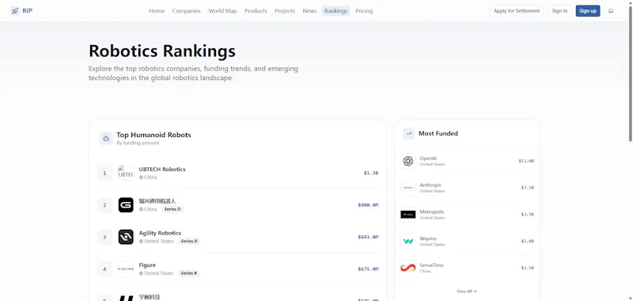633x301 pixels.
Task: Open Metropolis name in Most Funded
Action: tap(431, 211)
